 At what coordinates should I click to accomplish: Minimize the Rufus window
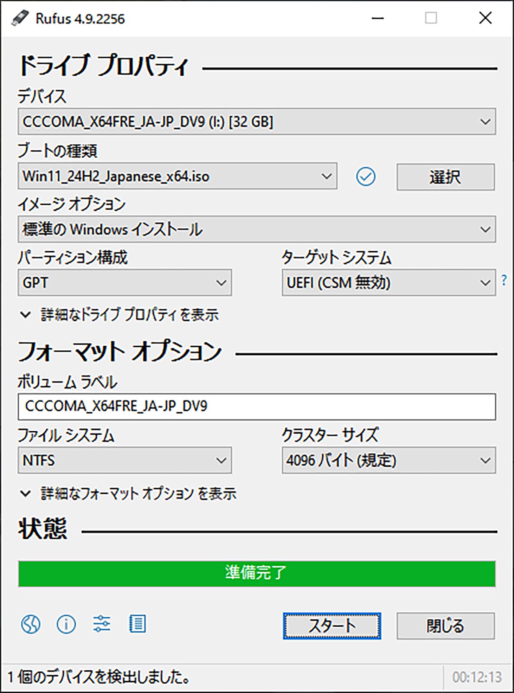pyautogui.click(x=377, y=18)
